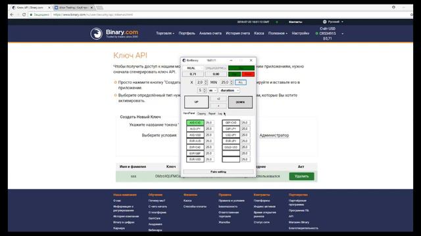The height and width of the screenshot is (236, 421).
Task: Open the О нас footer link
Action: click(x=117, y=201)
